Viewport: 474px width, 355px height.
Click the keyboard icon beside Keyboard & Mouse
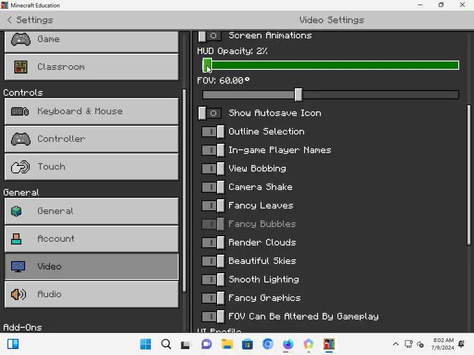coord(20,111)
